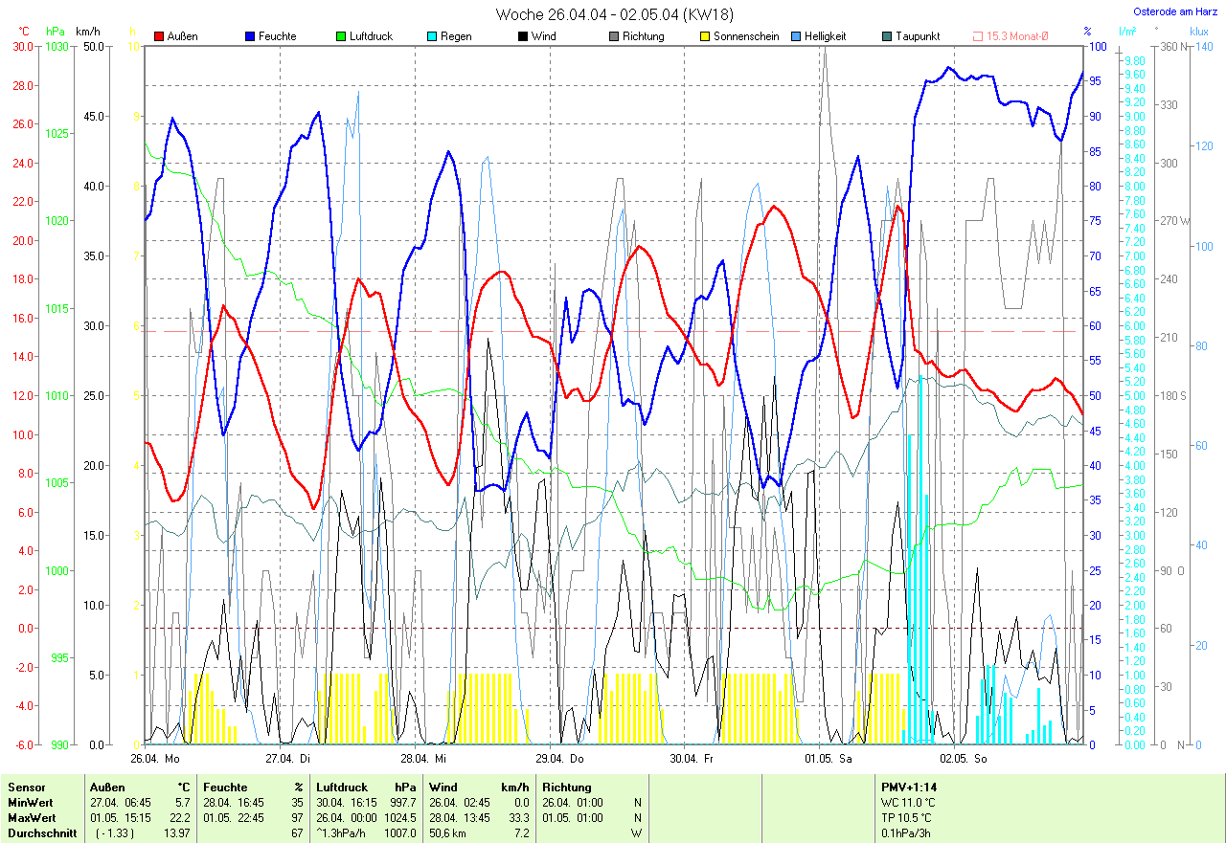Select the 01.05. Sa date label

point(828,758)
